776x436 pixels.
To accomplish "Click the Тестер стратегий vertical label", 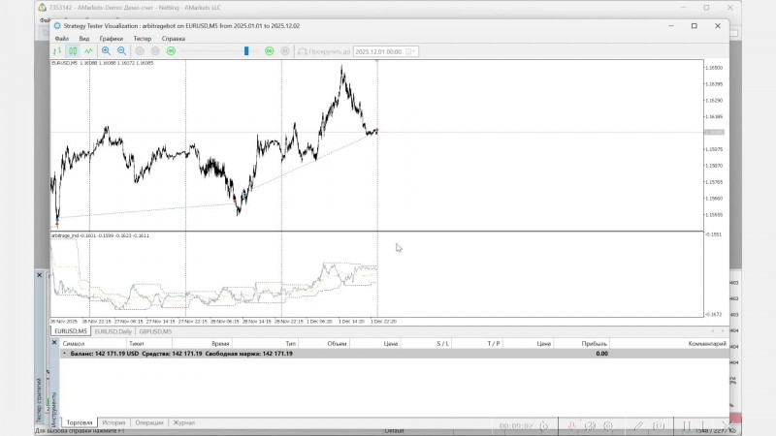I will (39, 400).
